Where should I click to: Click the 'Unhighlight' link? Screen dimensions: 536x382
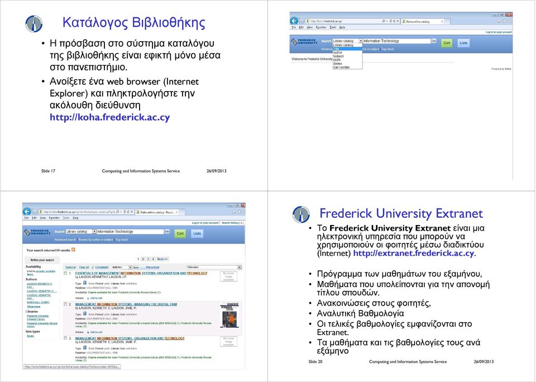[x=102, y=268]
